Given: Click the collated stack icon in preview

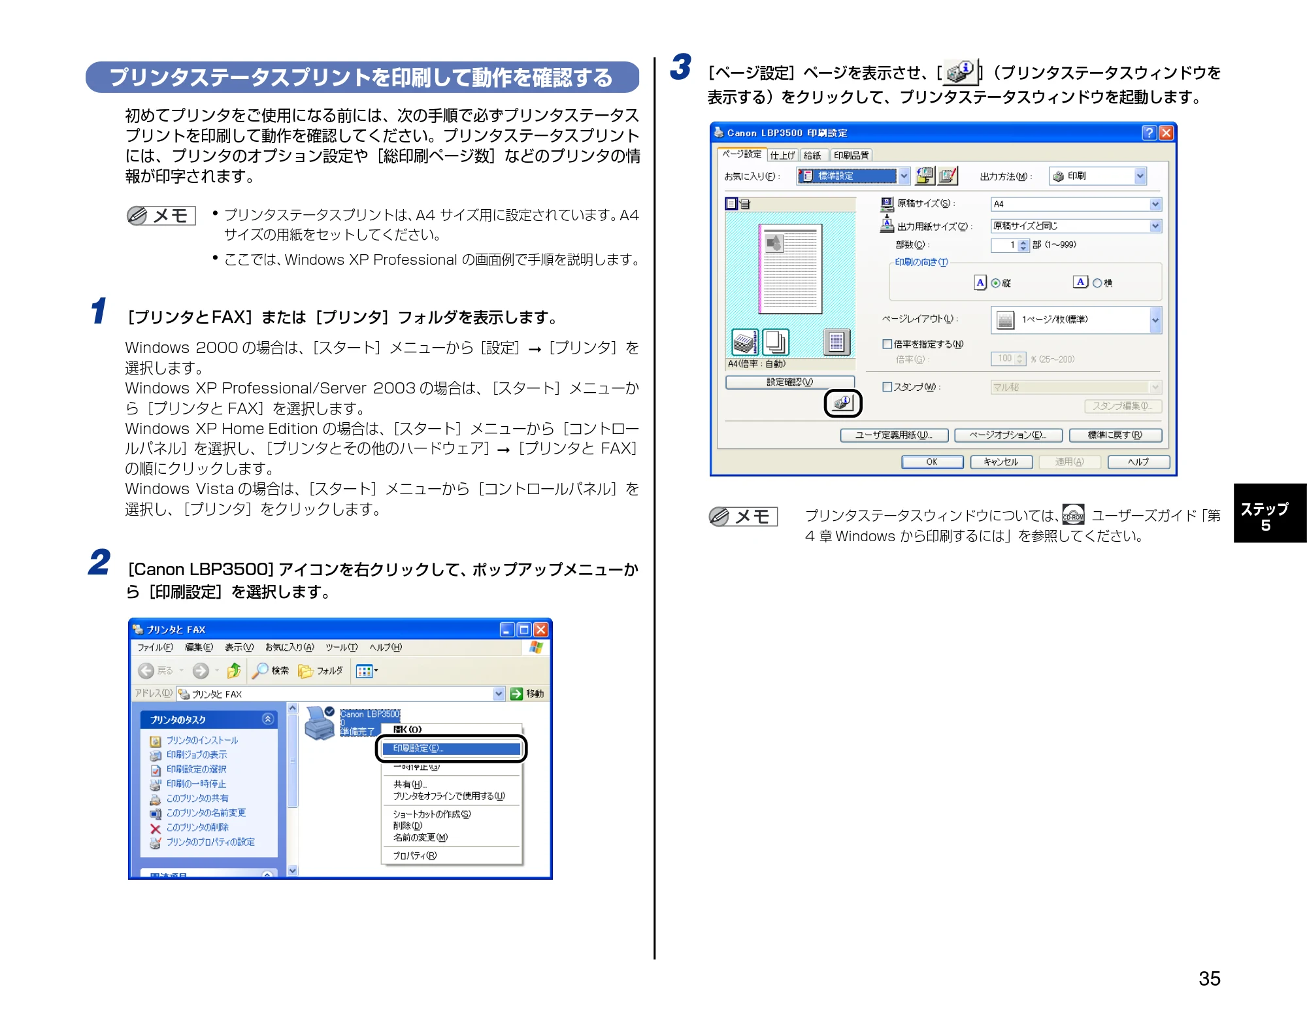Looking at the screenshot, I should pos(745,342).
